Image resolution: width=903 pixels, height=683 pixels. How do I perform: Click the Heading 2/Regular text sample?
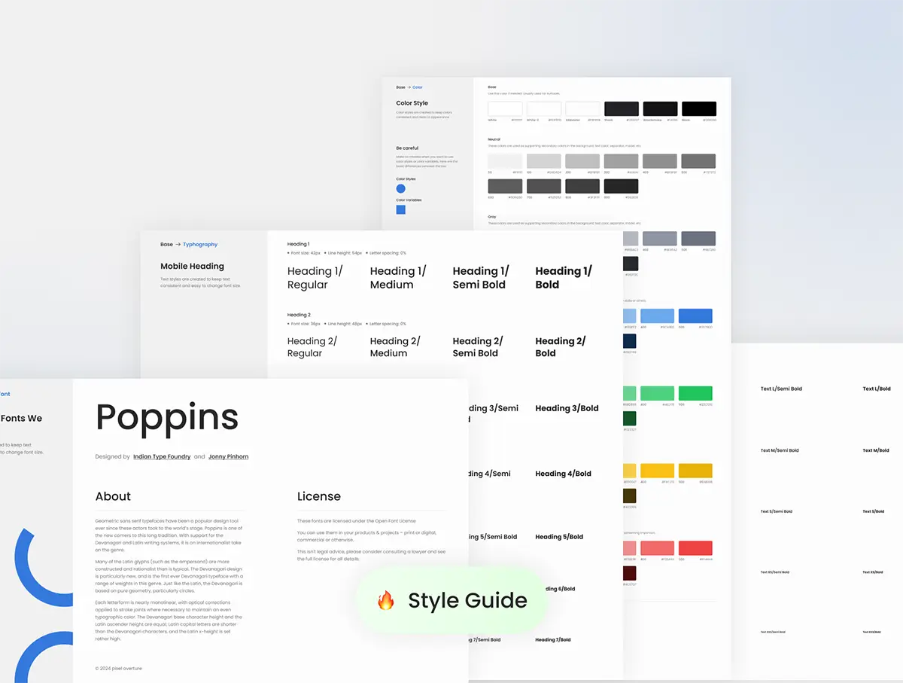pyautogui.click(x=312, y=347)
